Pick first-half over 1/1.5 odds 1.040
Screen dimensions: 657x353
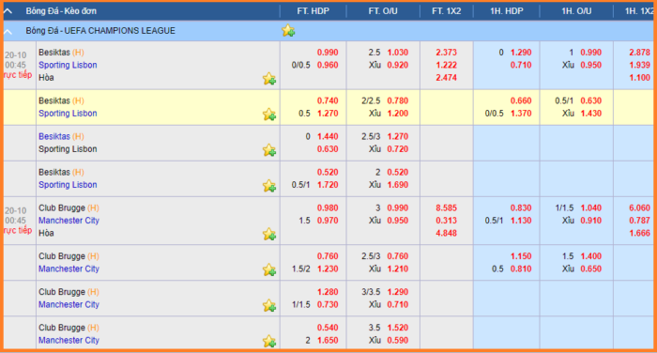(590, 207)
